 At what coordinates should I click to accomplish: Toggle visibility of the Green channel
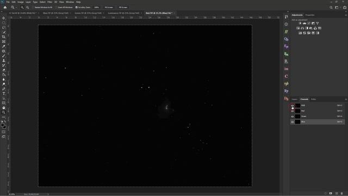[293, 117]
